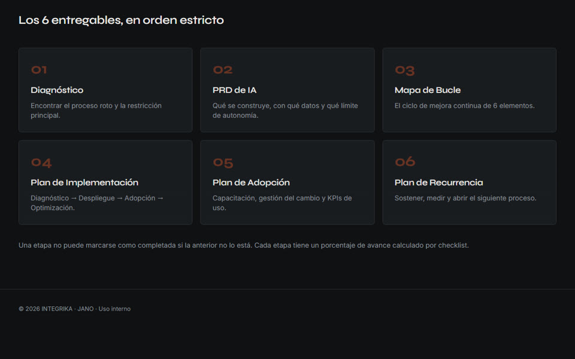575x359 pixels.
Task: Select the number 03 on the Mapa card
Action: click(404, 71)
